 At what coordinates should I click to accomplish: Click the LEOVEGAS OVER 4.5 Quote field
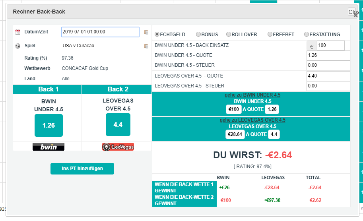tap(328, 76)
